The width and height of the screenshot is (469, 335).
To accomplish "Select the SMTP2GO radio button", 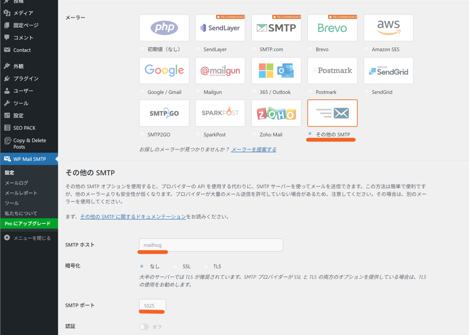I will (142, 134).
